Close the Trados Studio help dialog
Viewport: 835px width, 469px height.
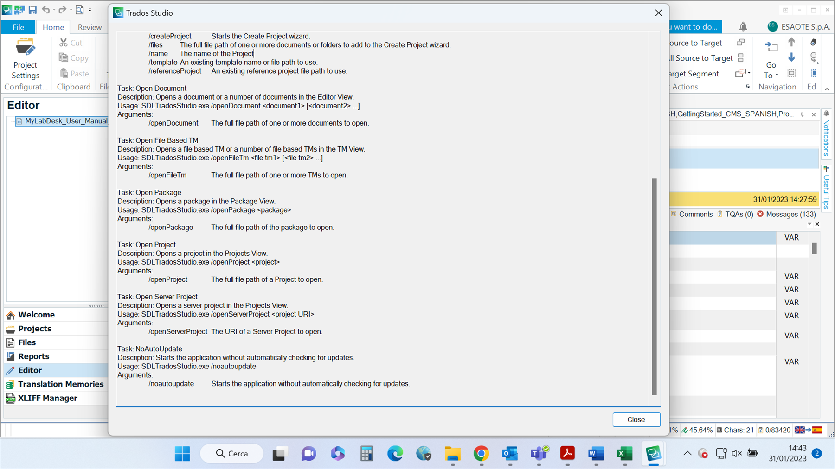pos(636,419)
